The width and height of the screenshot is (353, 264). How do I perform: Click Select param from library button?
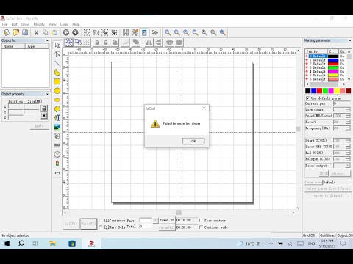point(328,188)
